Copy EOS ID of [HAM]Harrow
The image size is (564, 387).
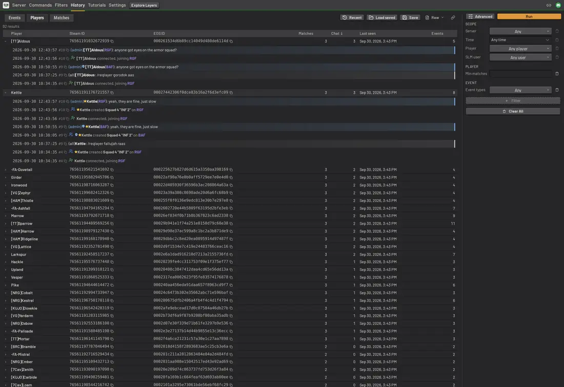231,231
